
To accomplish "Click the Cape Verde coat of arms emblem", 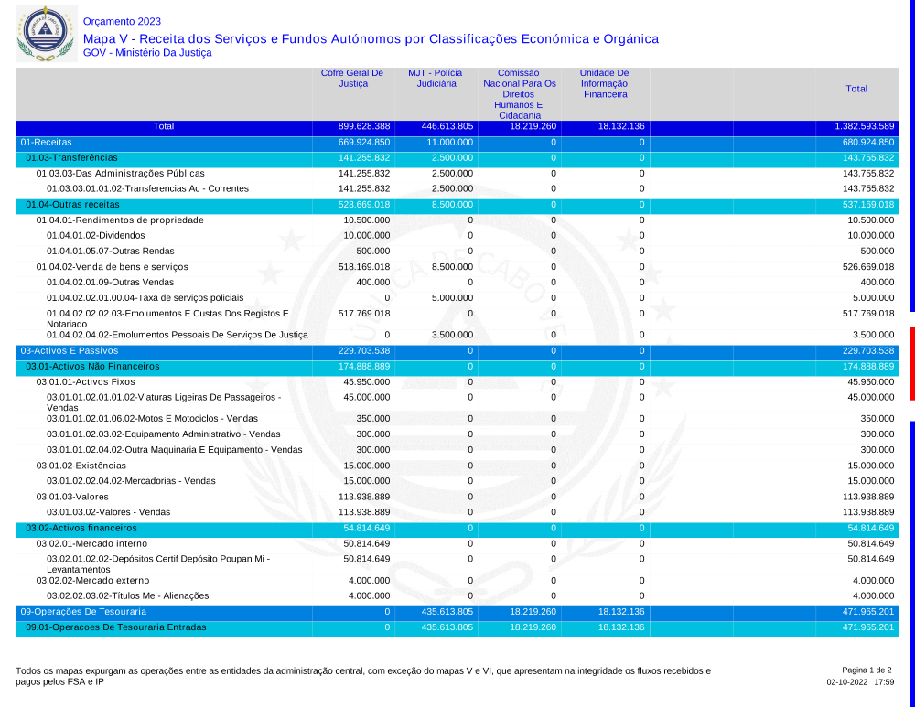I will pyautogui.click(x=43, y=34).
